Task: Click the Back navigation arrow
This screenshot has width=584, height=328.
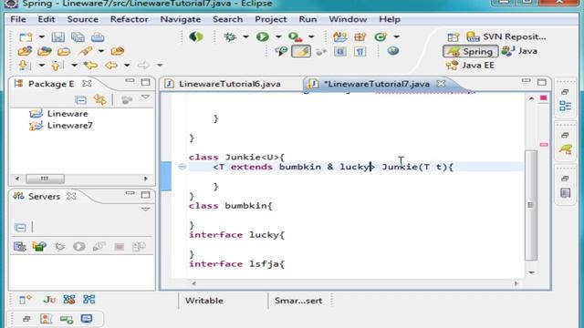Action: (111, 66)
